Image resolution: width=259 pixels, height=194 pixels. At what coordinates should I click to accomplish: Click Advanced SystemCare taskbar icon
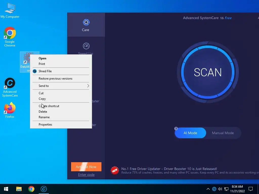[x=44, y=189]
